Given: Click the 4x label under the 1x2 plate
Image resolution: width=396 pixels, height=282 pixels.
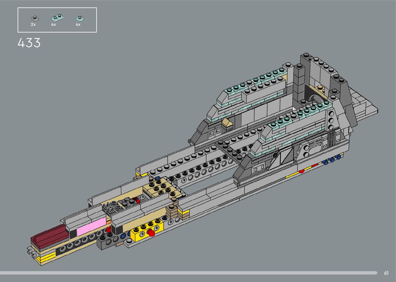Looking at the screenshot, I should pos(53,25).
